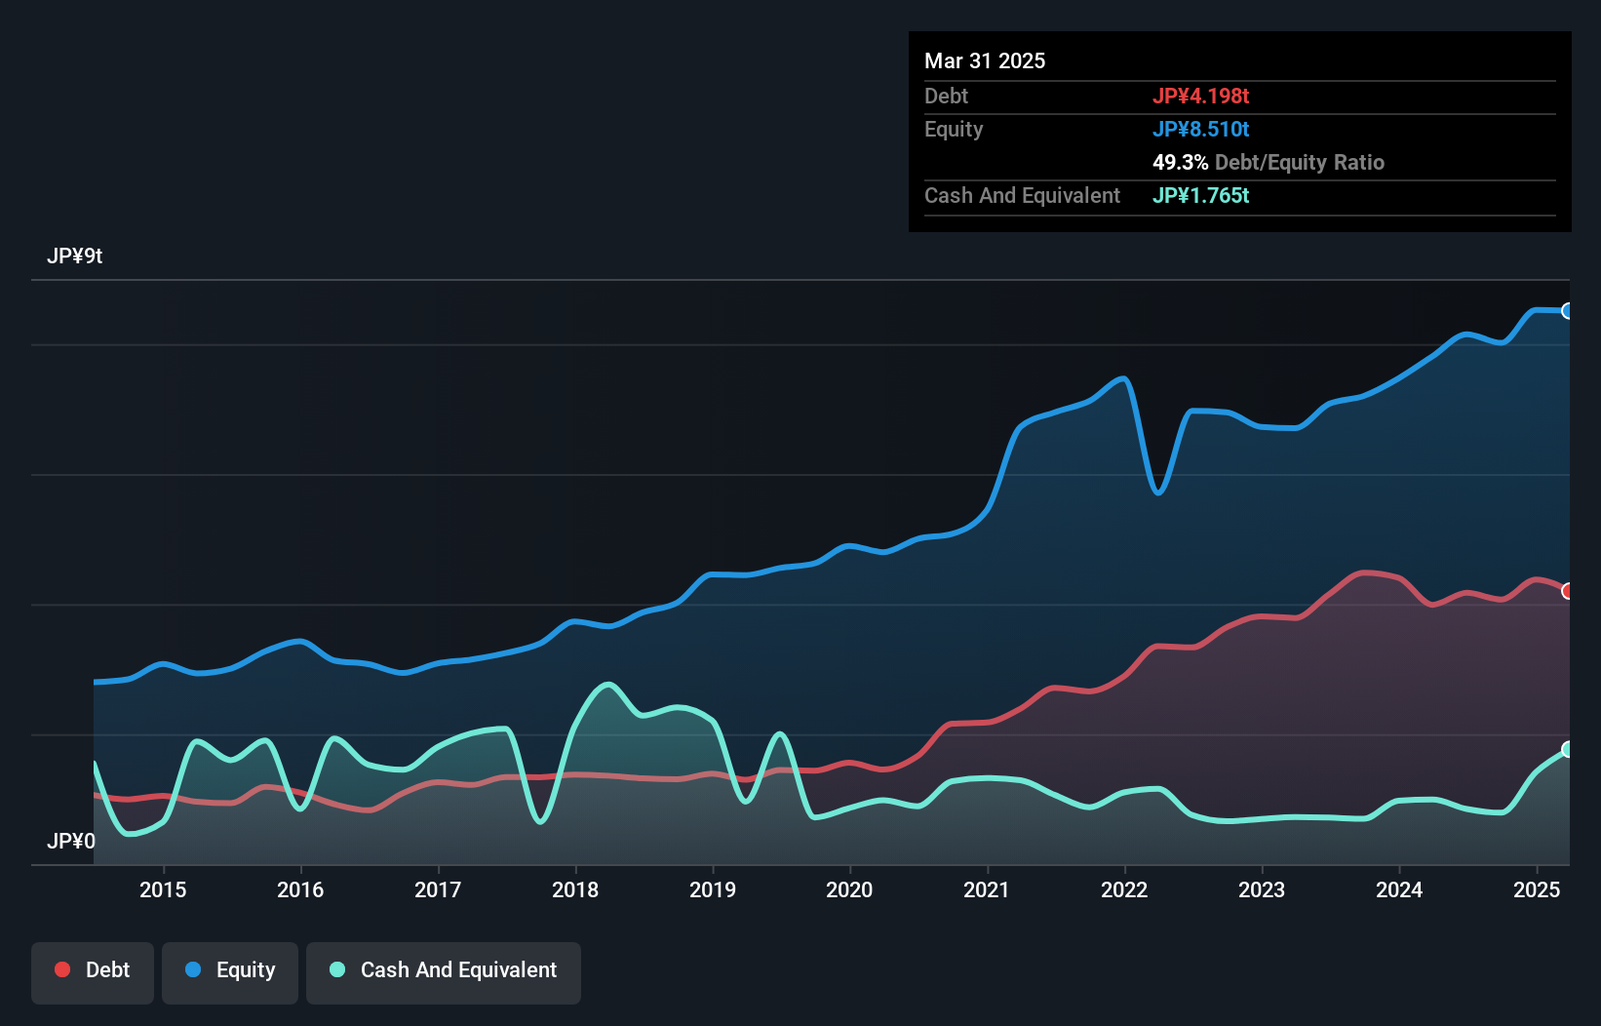Click the Cash value JP¥1.765t
The height and width of the screenshot is (1026, 1601).
point(1201,195)
